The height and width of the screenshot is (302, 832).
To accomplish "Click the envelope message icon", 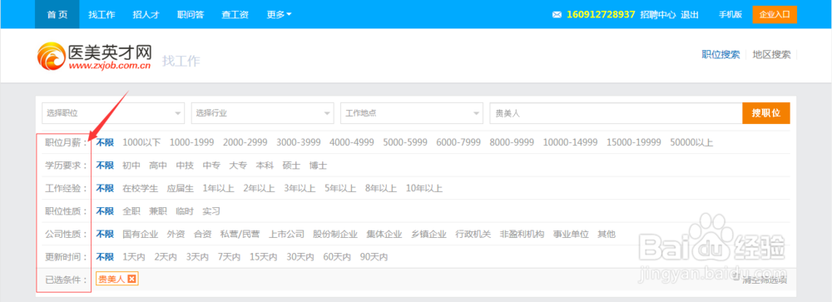I will (557, 15).
